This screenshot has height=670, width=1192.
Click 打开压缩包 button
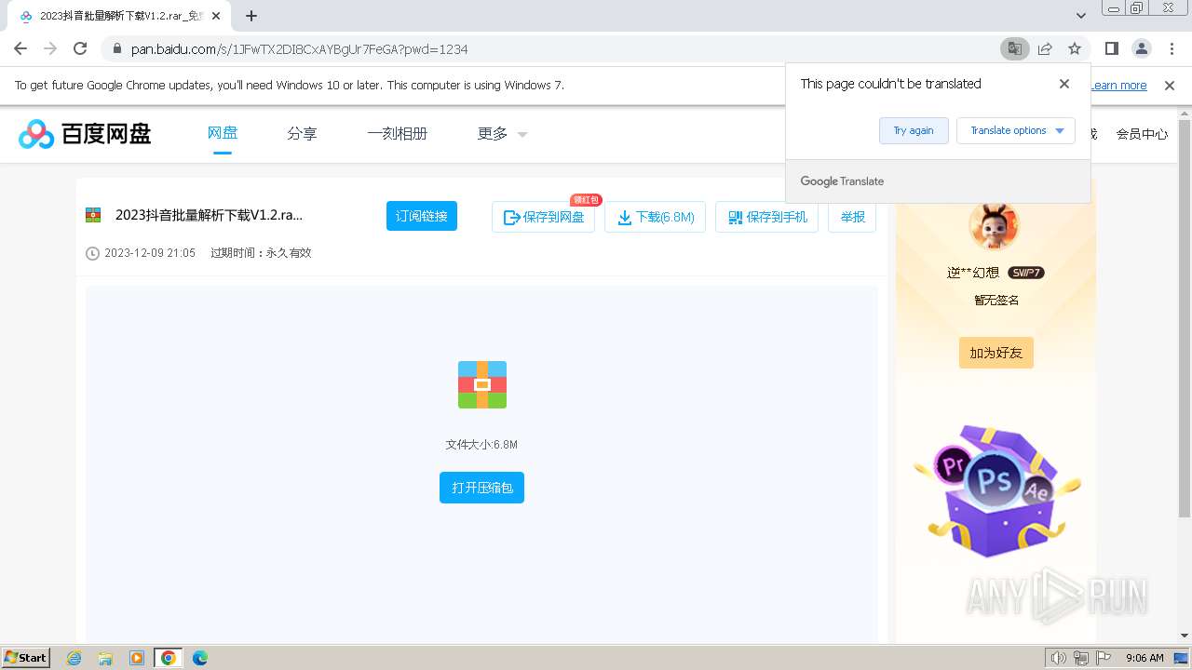tap(481, 488)
